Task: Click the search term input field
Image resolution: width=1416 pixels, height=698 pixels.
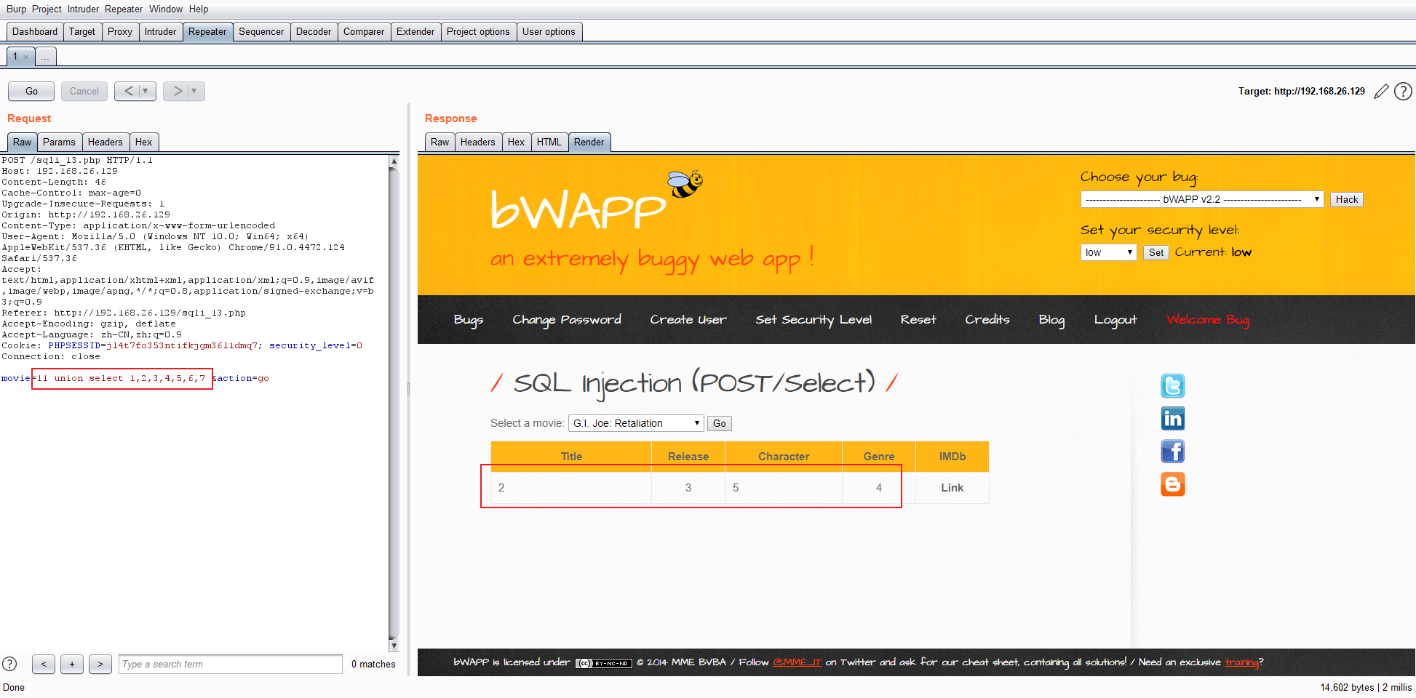Action: (231, 664)
